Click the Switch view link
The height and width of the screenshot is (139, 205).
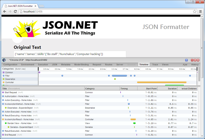[x=20, y=69]
